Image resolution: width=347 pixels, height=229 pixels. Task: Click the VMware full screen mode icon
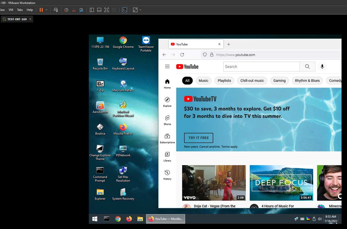point(107,10)
